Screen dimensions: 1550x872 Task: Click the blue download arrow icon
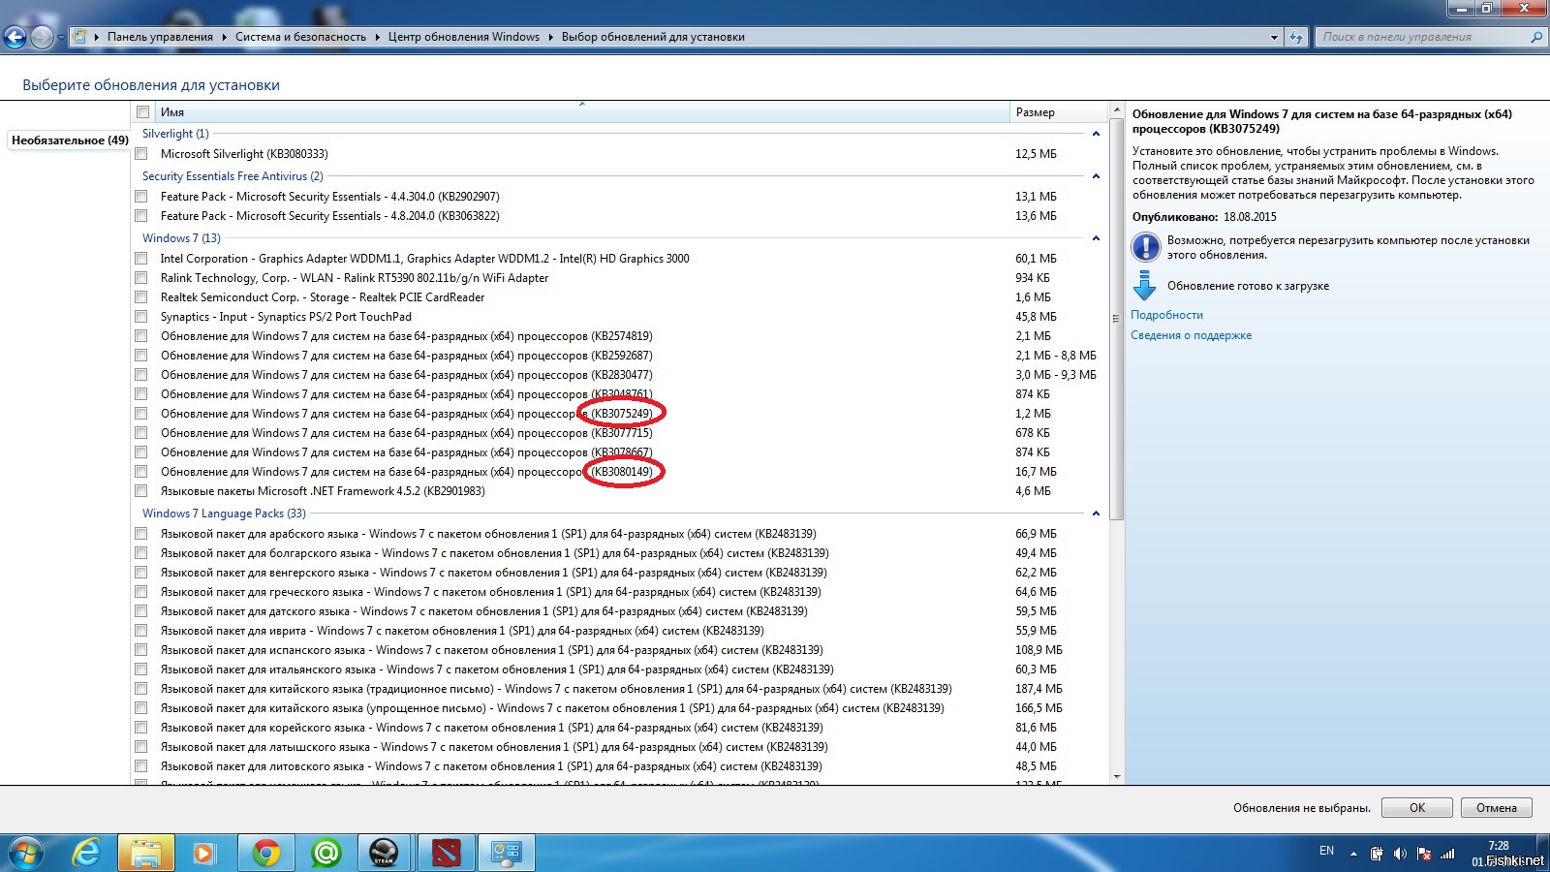click(1145, 286)
